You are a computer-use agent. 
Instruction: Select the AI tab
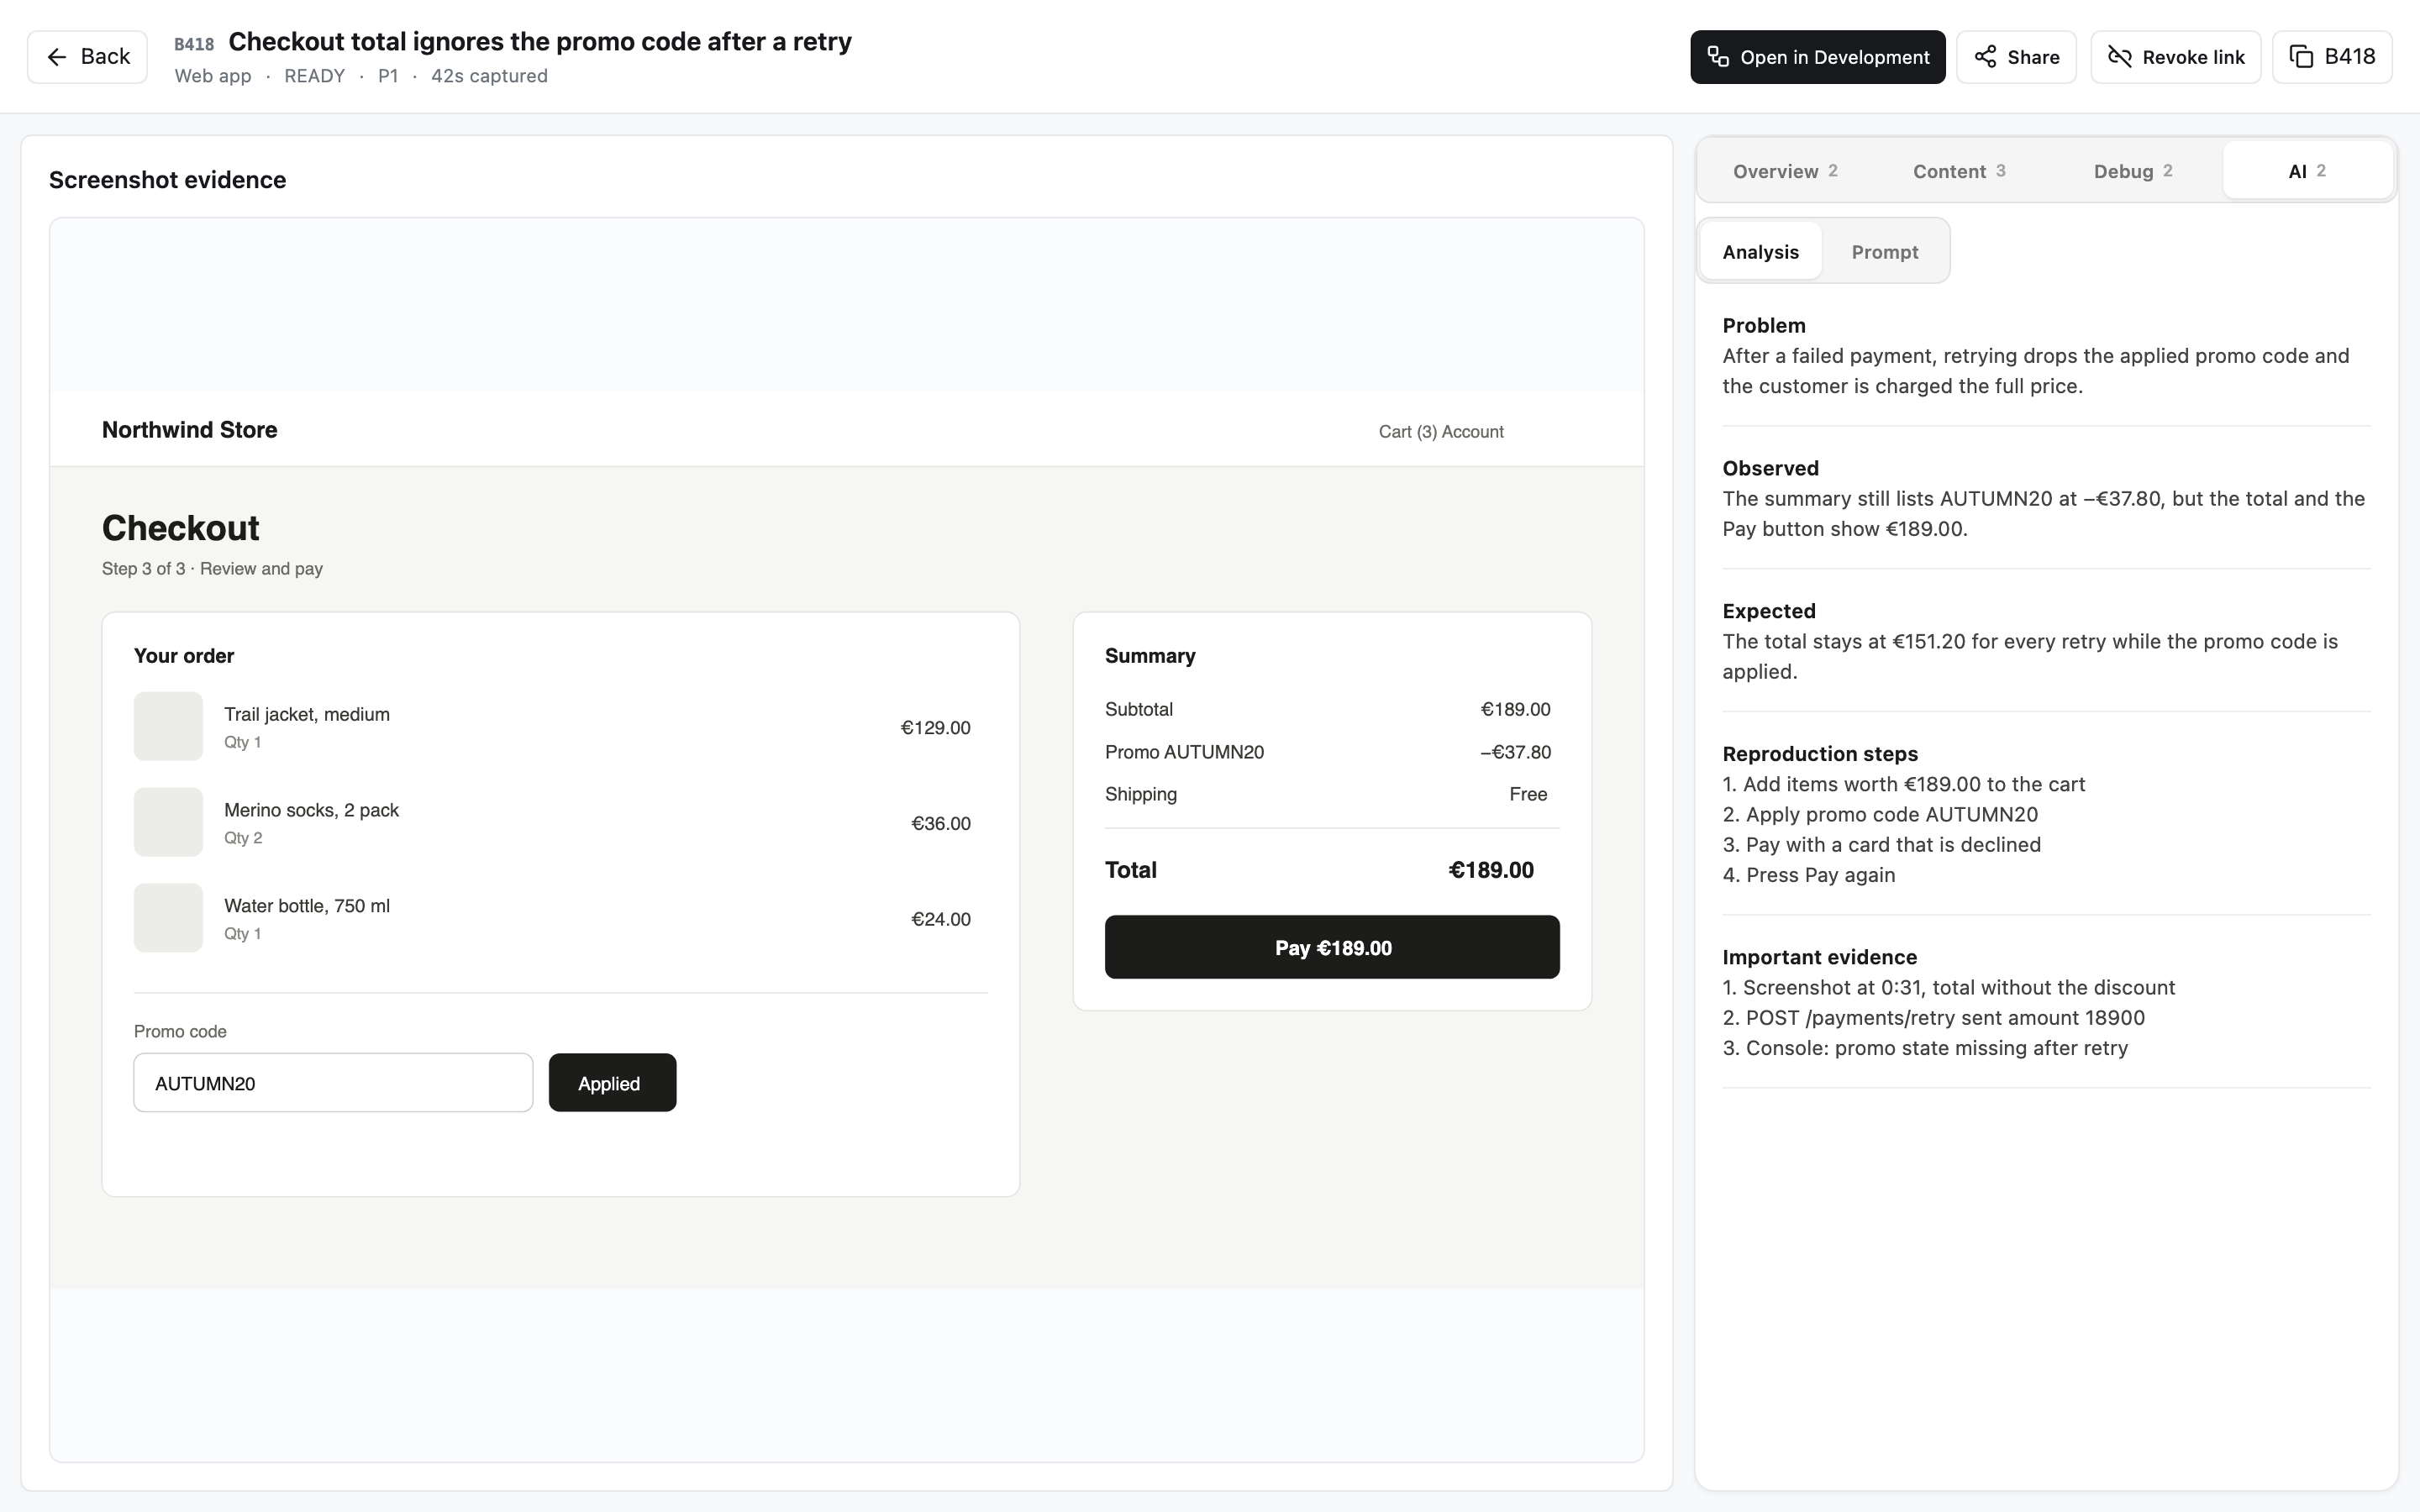click(x=2307, y=171)
